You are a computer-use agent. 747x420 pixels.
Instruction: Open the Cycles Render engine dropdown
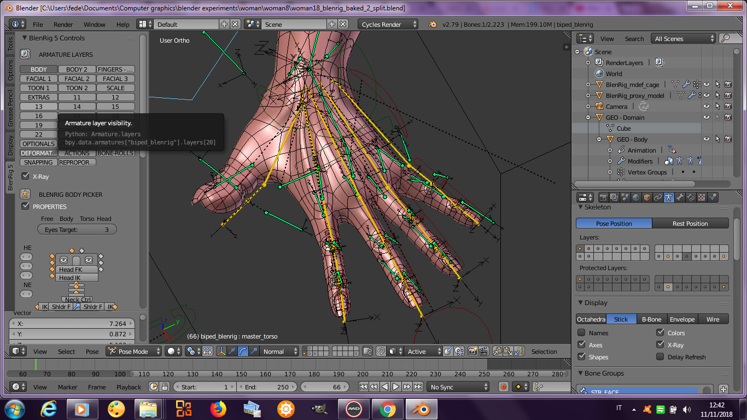388,24
